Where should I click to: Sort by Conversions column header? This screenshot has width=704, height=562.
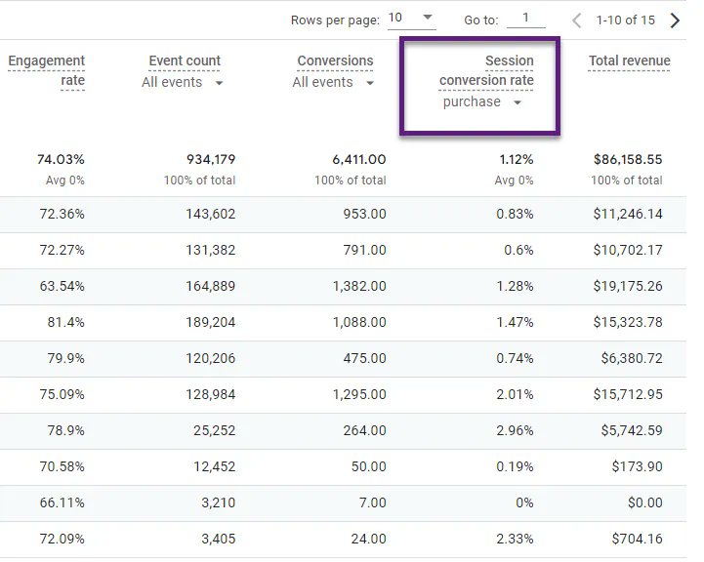click(335, 61)
